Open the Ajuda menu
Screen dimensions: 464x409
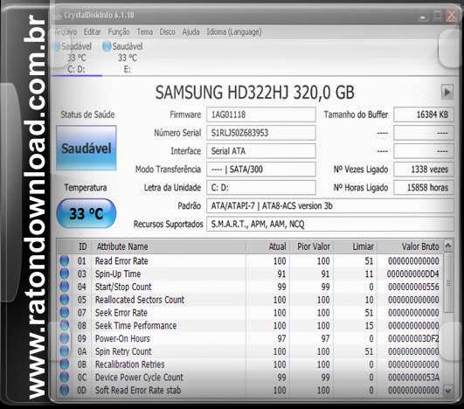click(190, 31)
